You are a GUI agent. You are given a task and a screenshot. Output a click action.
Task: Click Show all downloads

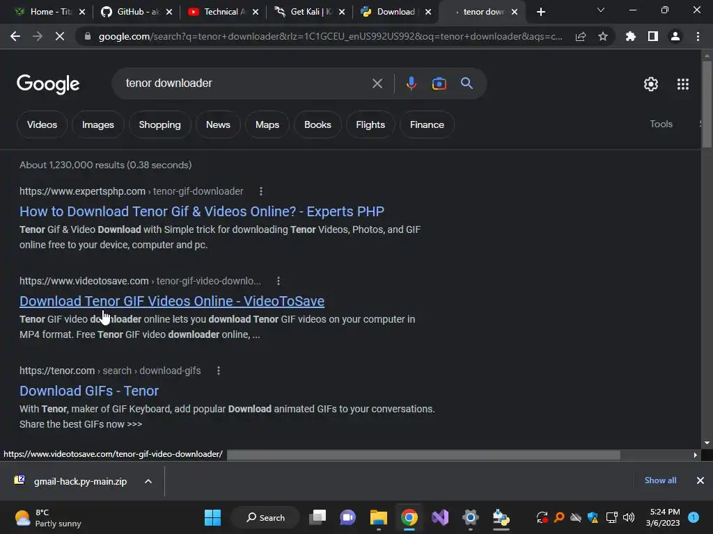click(x=660, y=480)
